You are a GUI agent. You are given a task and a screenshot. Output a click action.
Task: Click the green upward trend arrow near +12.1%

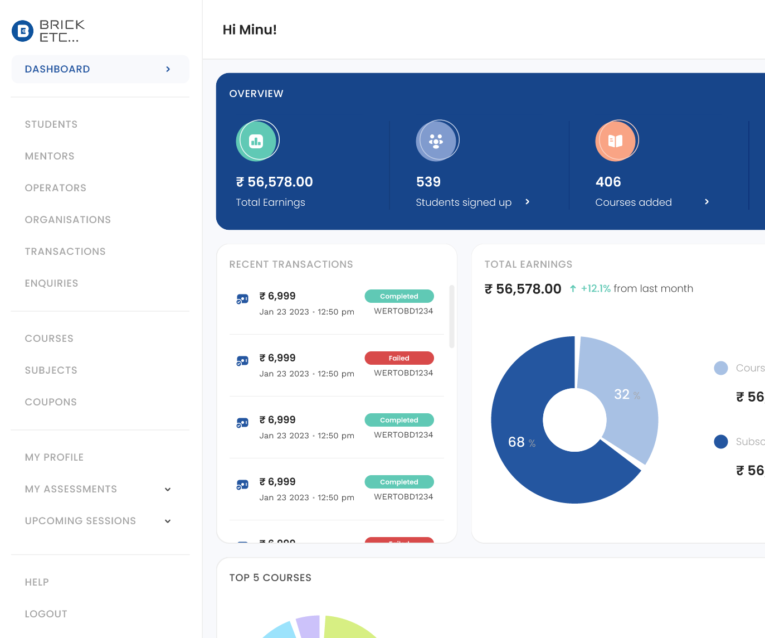(x=573, y=288)
